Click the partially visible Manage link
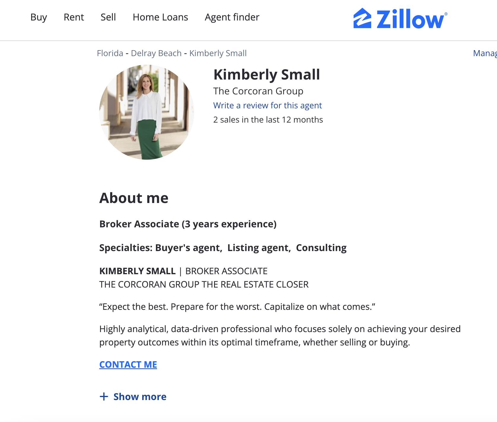497x422 pixels. click(485, 53)
